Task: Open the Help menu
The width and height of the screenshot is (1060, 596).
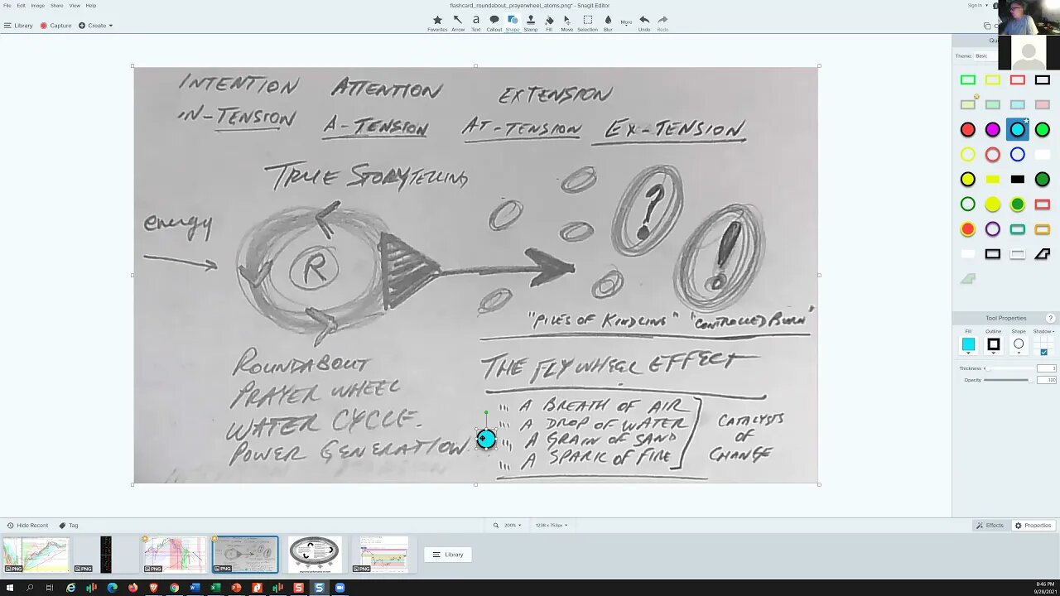Action: 91,6
